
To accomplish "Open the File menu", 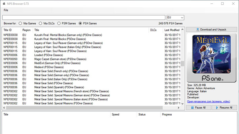I will click(x=6, y=10).
